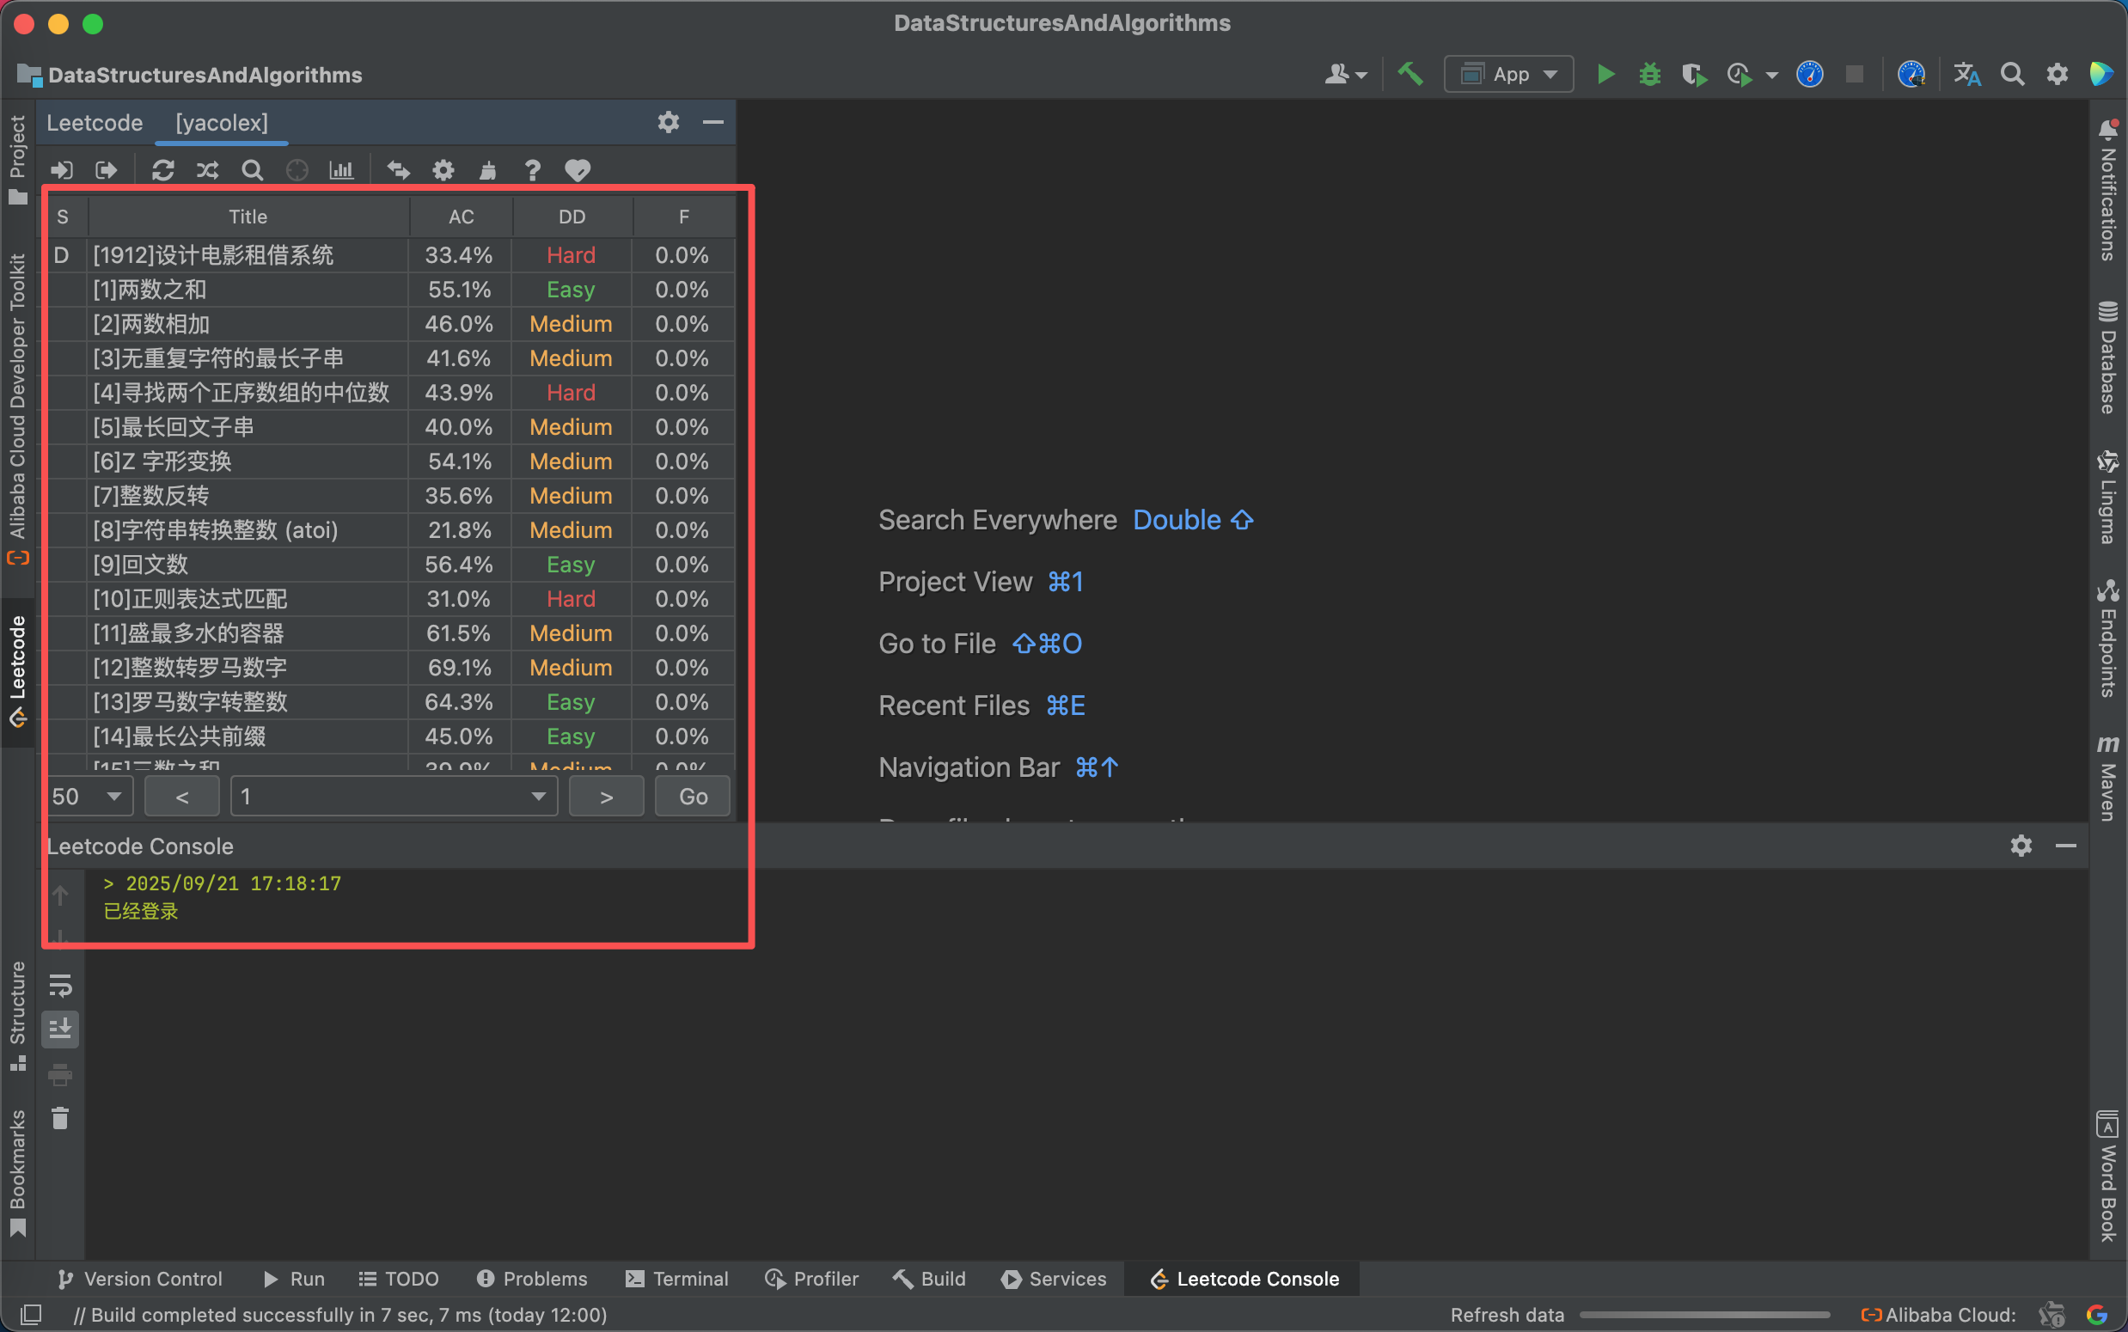Image resolution: width=2128 pixels, height=1332 pixels.
Task: Hide the Leetcode tool window
Action: click(x=713, y=121)
